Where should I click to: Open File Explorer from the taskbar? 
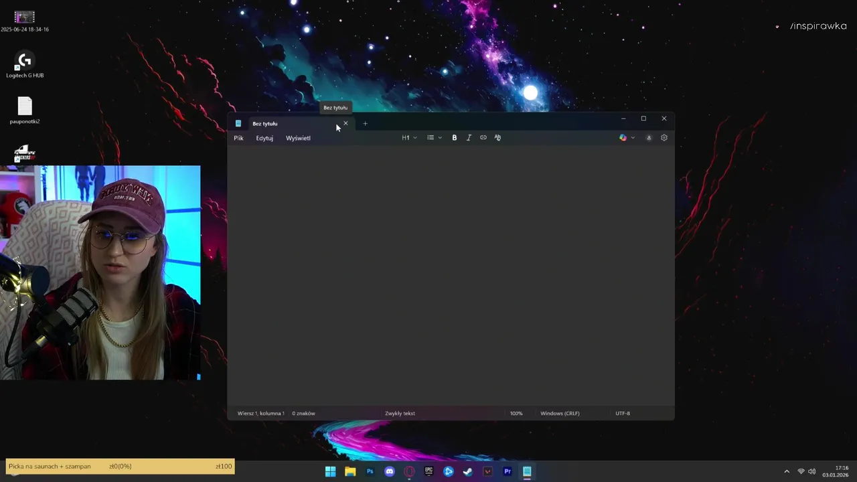(x=350, y=472)
